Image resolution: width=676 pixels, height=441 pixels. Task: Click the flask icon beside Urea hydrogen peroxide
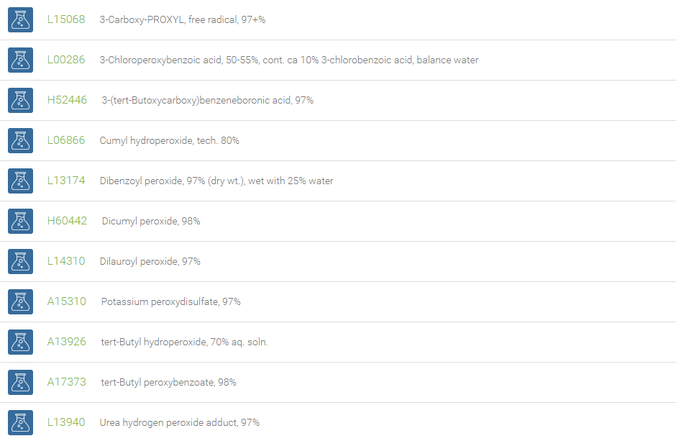[x=20, y=423]
